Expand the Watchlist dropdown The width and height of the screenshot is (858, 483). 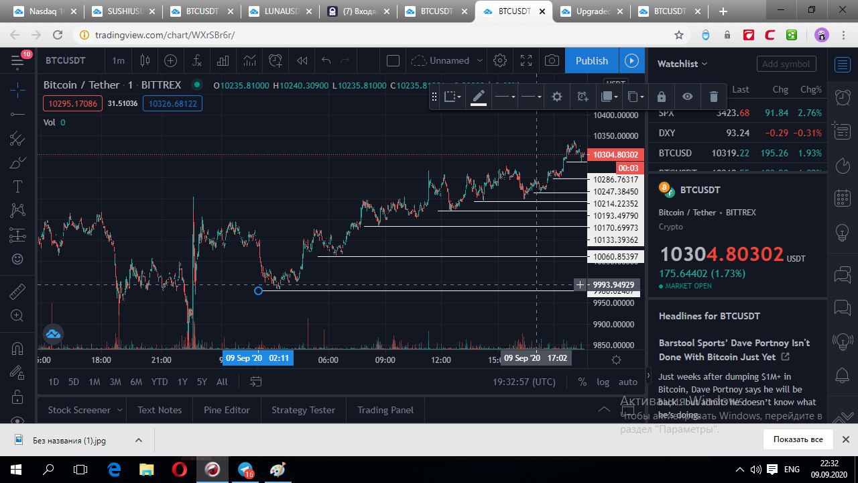coord(682,64)
